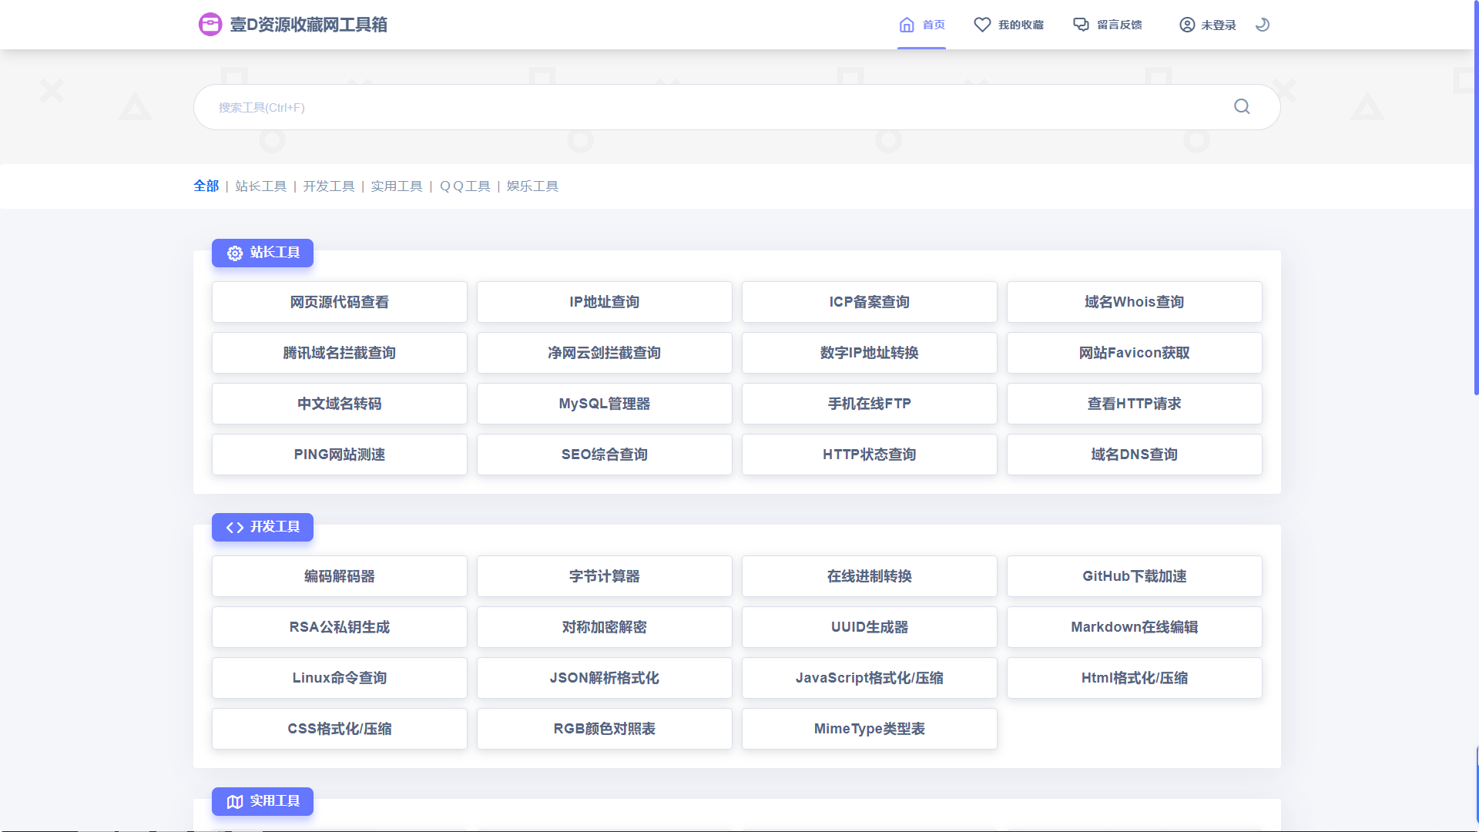The height and width of the screenshot is (832, 1479).
Task: Click the code brackets icon in 开发工具 header
Action: point(235,527)
